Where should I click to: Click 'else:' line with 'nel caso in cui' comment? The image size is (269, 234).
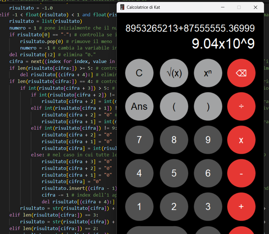[74, 155]
